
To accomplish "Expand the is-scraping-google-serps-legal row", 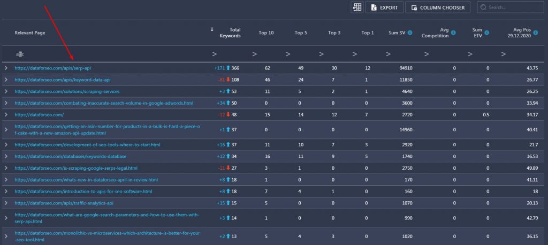I will [x=6, y=168].
